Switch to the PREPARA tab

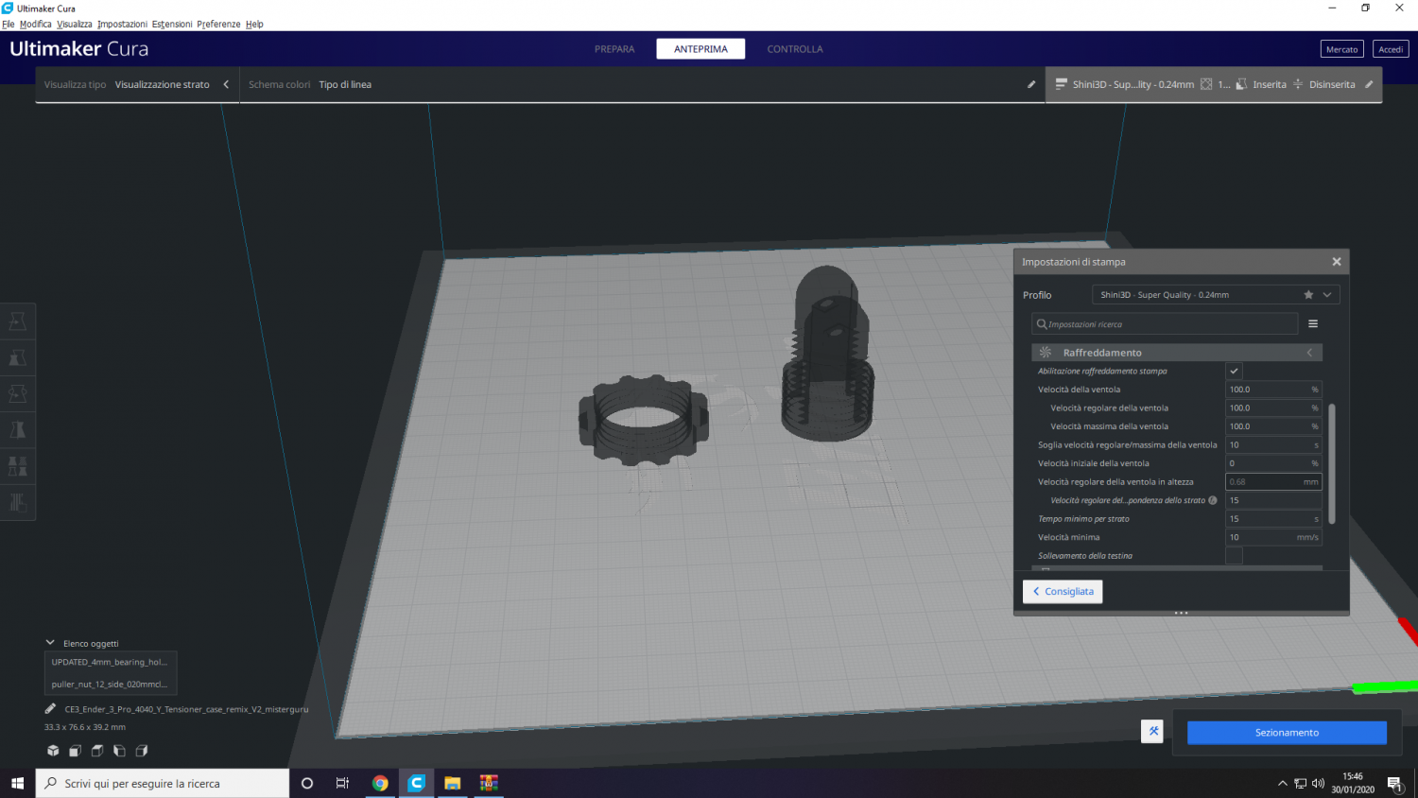tap(614, 49)
